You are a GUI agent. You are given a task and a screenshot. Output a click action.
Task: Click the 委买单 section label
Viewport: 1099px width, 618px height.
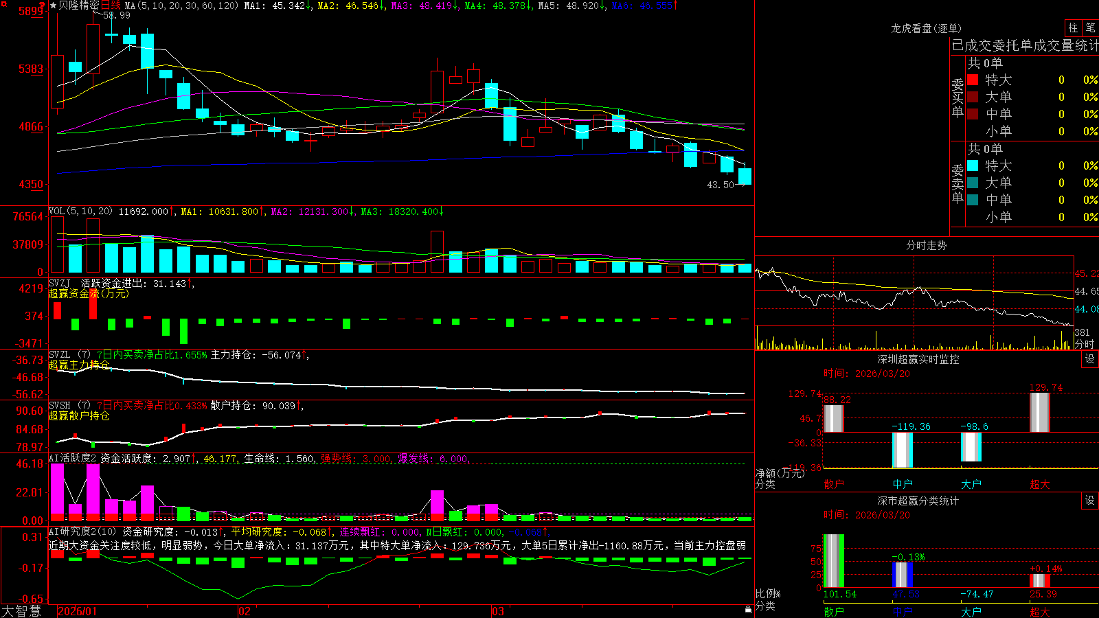pos(958,98)
